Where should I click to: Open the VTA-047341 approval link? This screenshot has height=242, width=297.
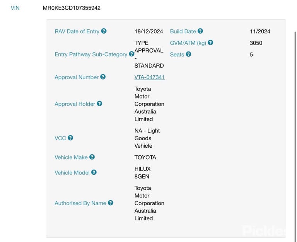(x=150, y=77)
